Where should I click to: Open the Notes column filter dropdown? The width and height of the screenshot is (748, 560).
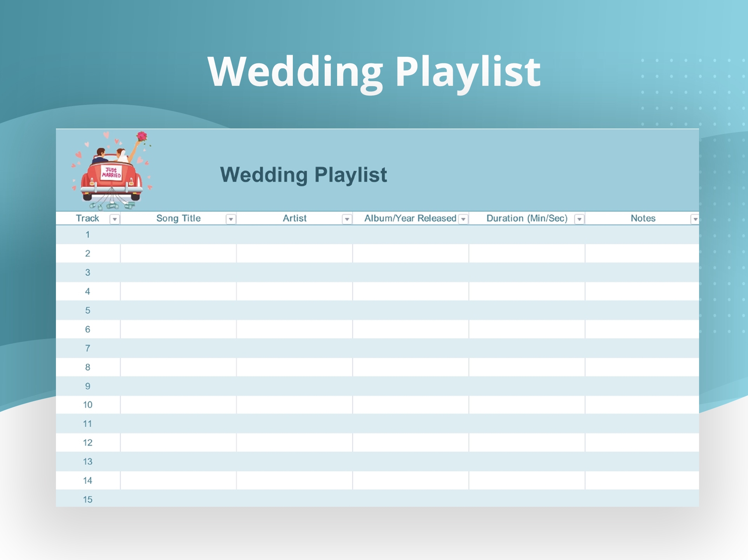click(x=694, y=219)
